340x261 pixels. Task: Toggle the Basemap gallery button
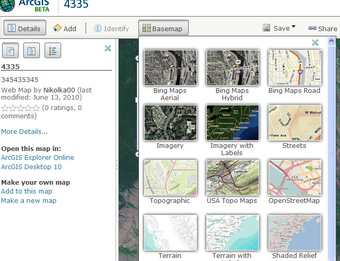(163, 29)
